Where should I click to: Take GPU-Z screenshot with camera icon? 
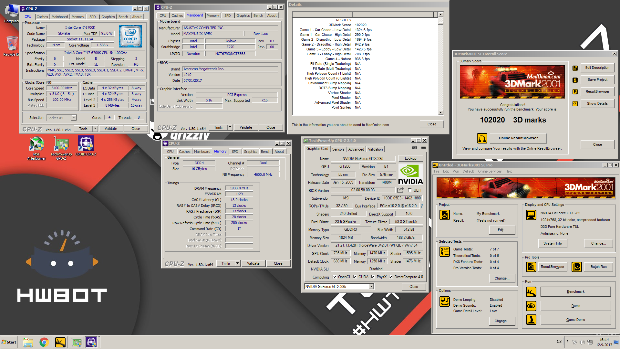pos(414,148)
